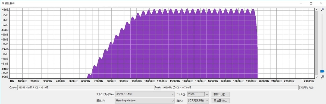Viewport: 326px width, 104px height.
Task: Click the -90dB label on the level axis
Action: pos(5,77)
